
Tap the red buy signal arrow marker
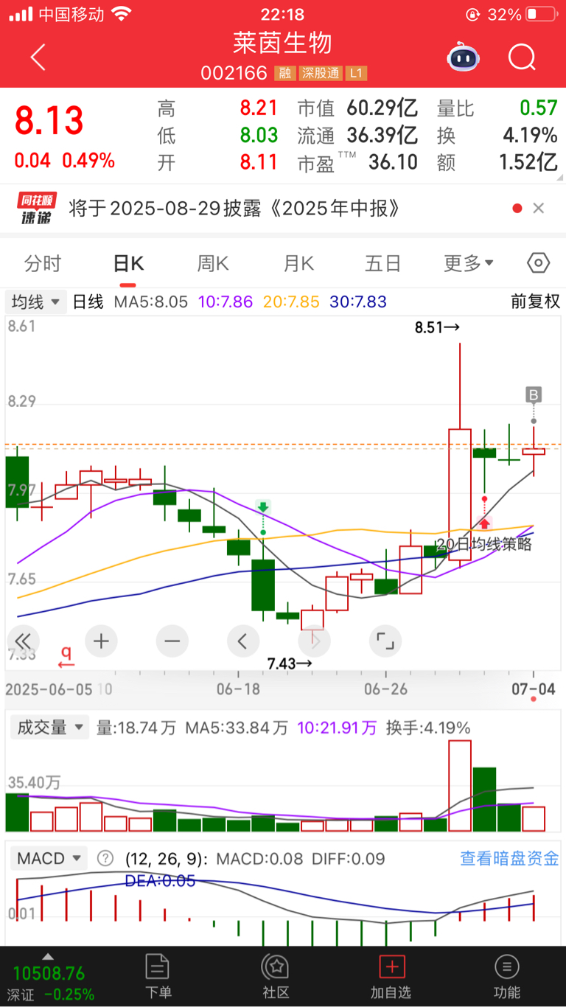(485, 524)
